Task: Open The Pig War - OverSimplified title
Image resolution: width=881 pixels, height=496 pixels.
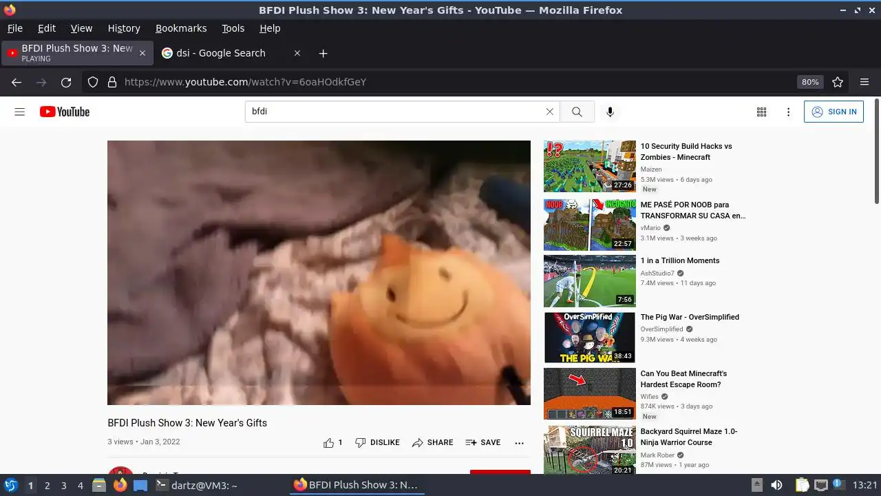Action: (690, 317)
